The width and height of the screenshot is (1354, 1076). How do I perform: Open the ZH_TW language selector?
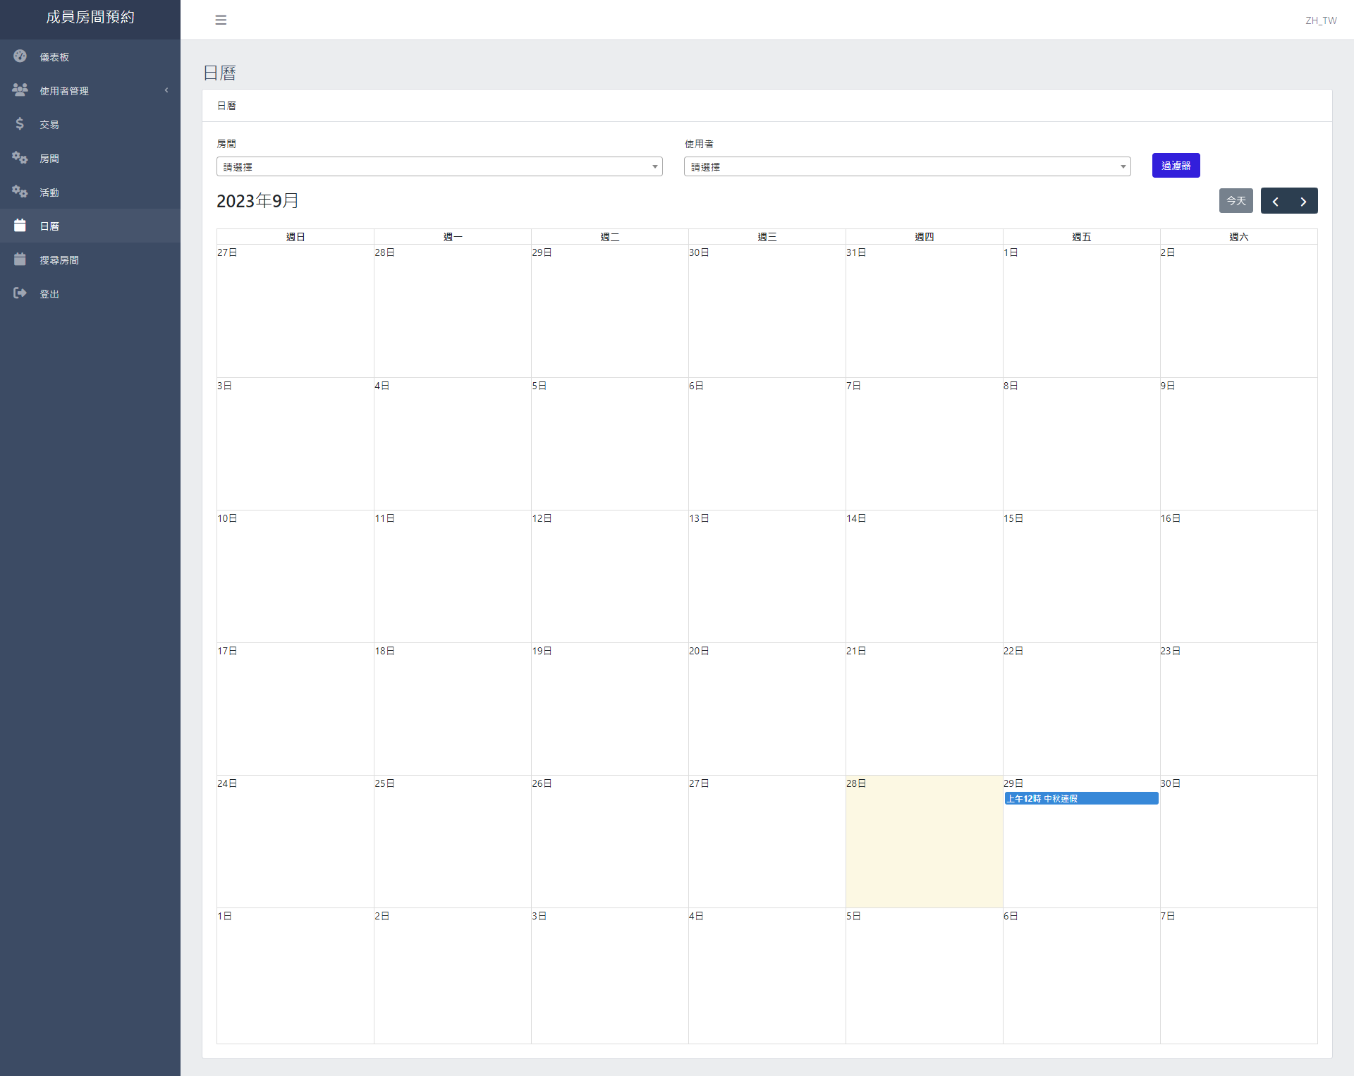pyautogui.click(x=1321, y=20)
